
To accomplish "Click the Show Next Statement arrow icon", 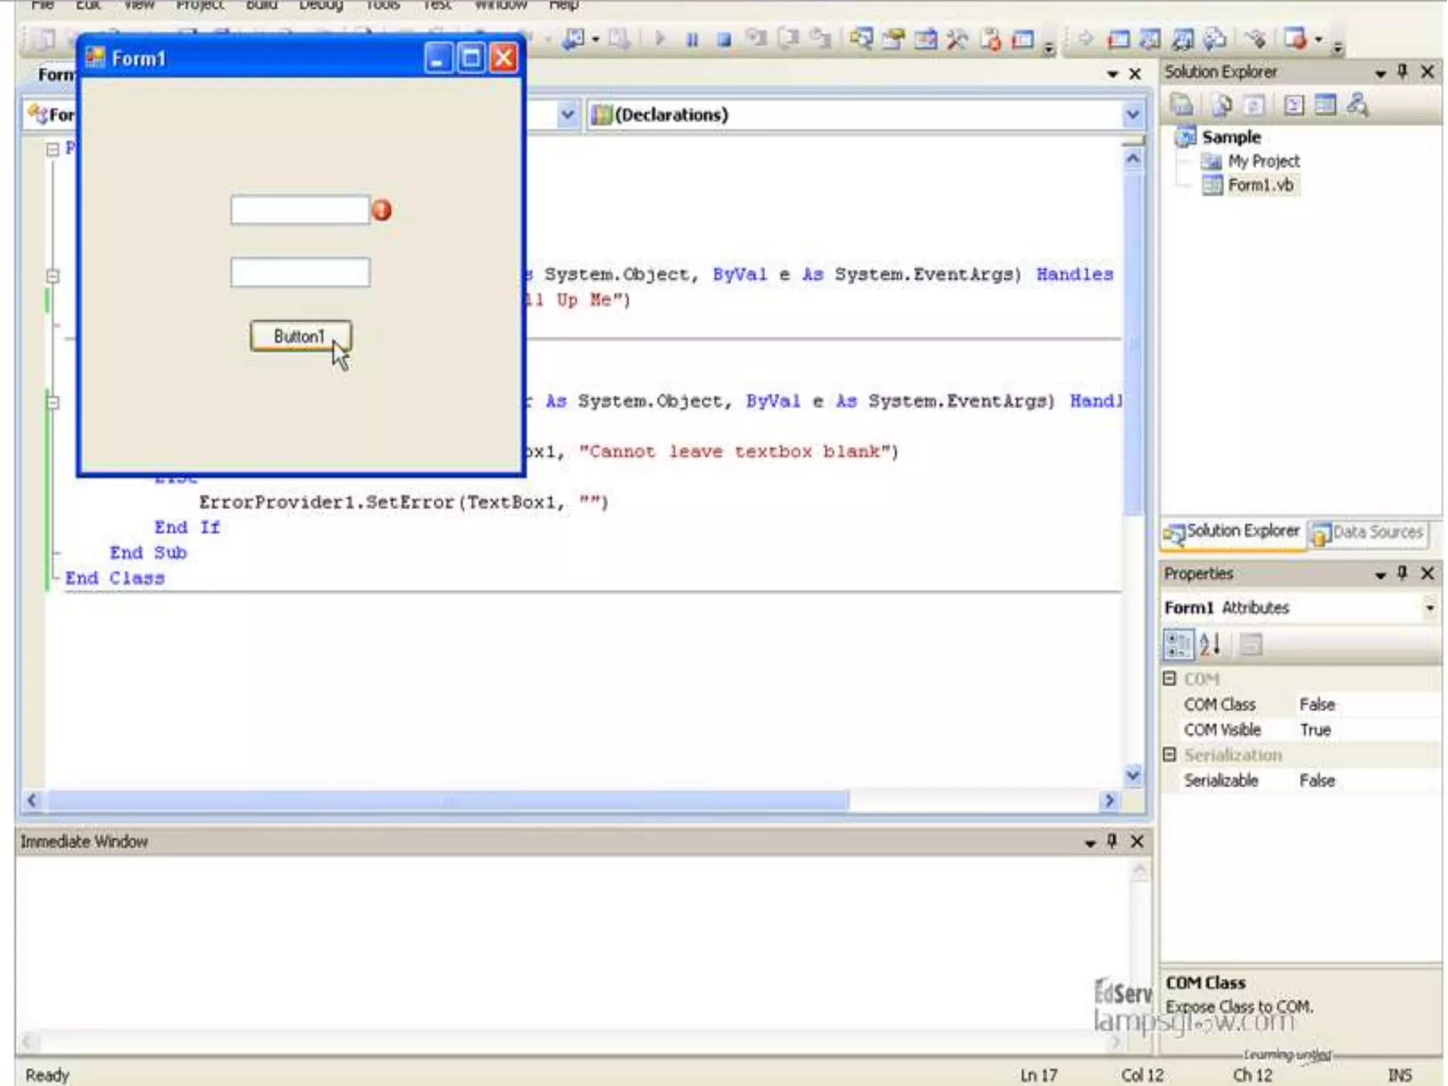I will coord(1085,38).
